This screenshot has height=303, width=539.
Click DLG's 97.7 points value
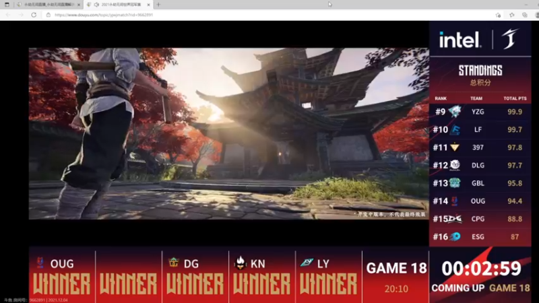pyautogui.click(x=515, y=165)
